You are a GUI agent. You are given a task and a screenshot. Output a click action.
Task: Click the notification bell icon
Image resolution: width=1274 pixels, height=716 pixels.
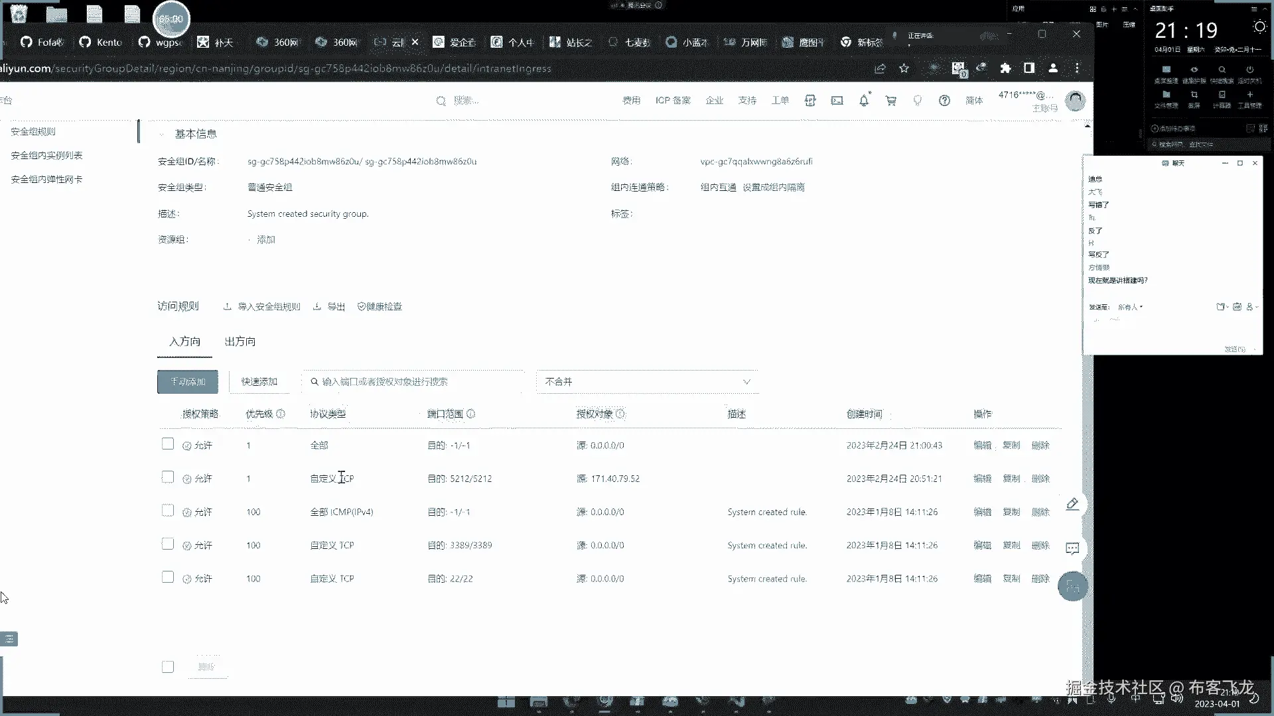863,101
